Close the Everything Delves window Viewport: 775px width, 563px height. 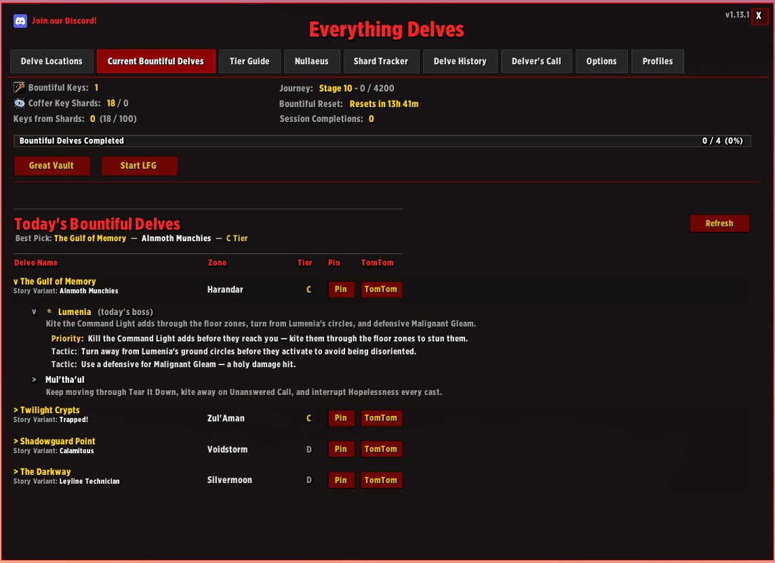pyautogui.click(x=759, y=16)
